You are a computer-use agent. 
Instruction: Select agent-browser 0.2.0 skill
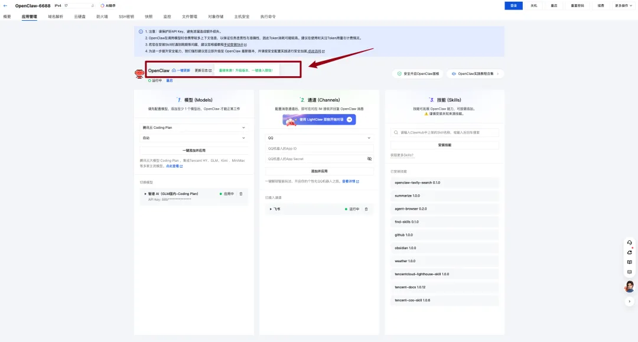coord(445,209)
